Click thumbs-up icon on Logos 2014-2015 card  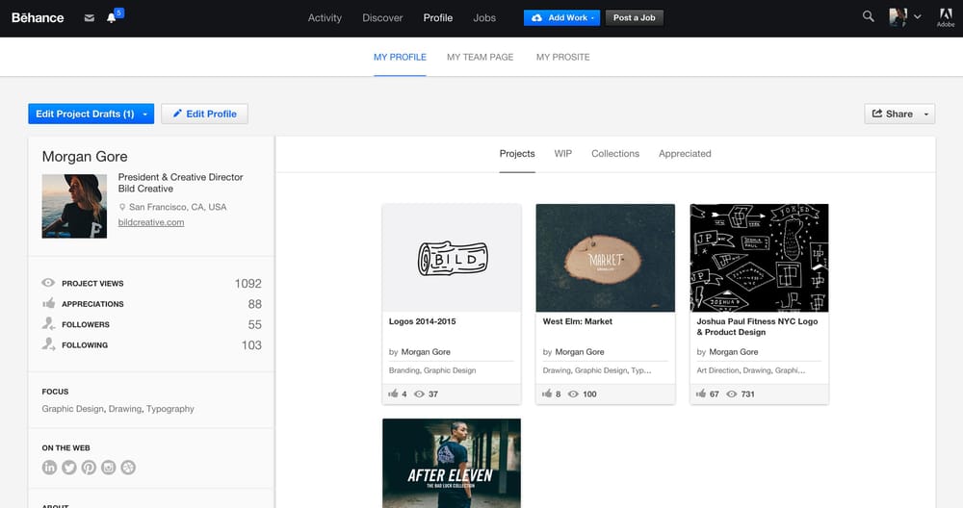tap(393, 394)
